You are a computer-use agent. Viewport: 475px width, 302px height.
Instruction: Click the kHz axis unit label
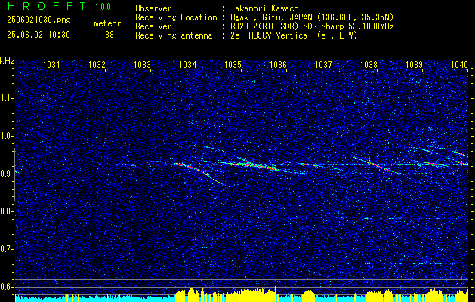7,61
